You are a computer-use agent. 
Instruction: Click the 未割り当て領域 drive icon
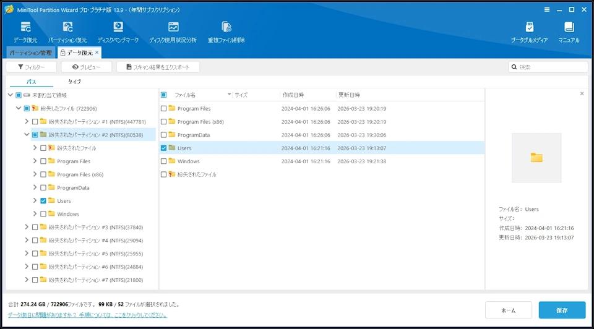pyautogui.click(x=27, y=95)
